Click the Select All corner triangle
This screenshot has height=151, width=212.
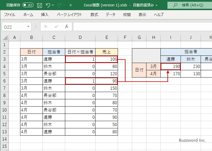pyautogui.click(x=5, y=37)
